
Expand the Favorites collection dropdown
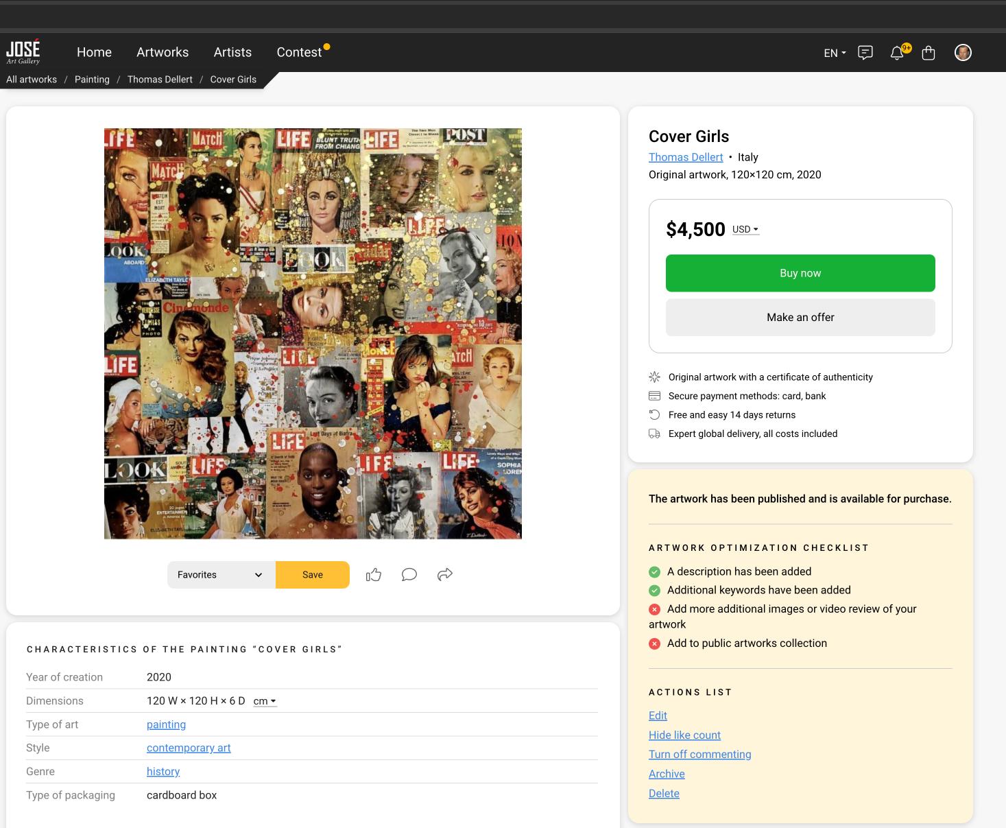(221, 575)
